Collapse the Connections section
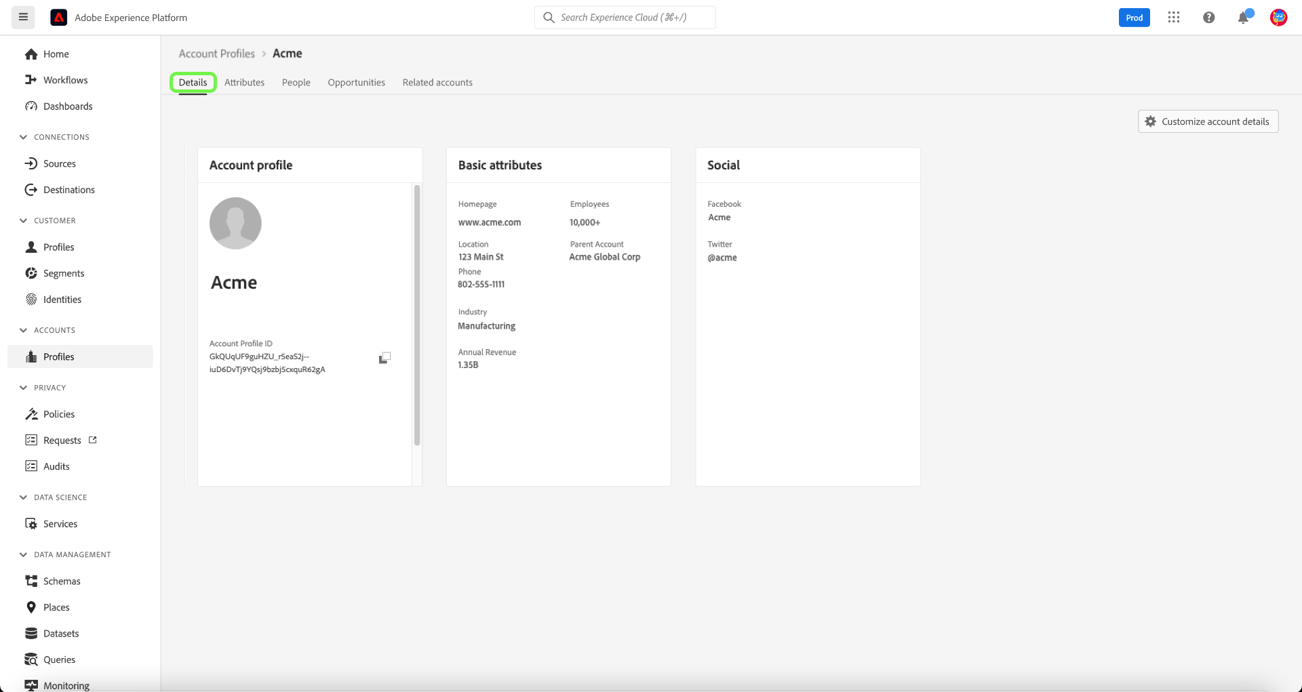Viewport: 1302px width, 692px height. (24, 137)
